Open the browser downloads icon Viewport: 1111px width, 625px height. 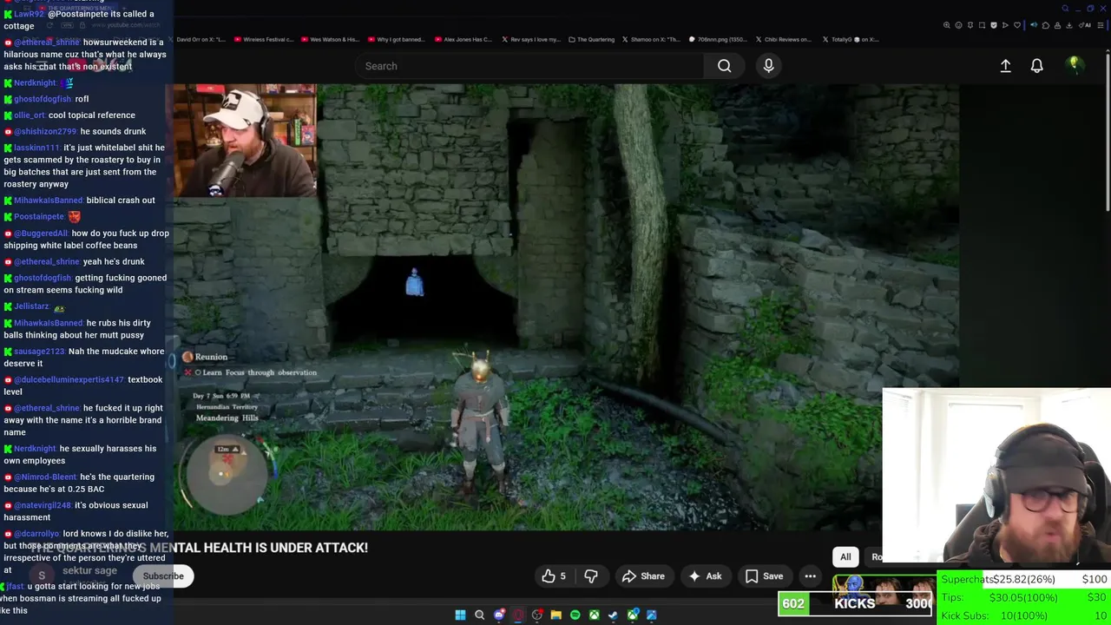pos(1069,25)
